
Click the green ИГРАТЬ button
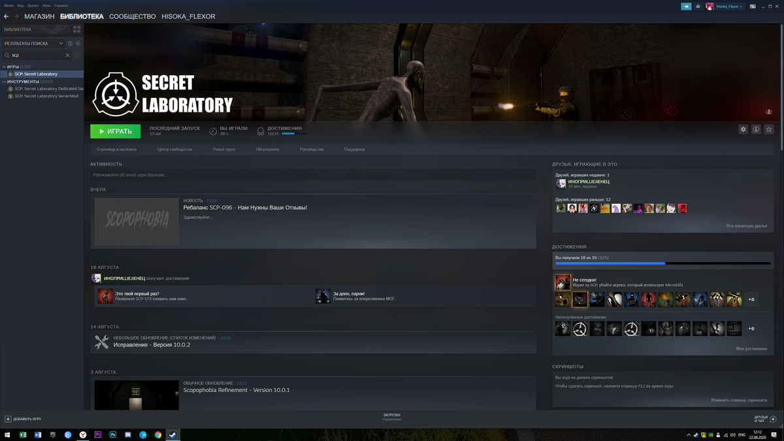pyautogui.click(x=115, y=131)
